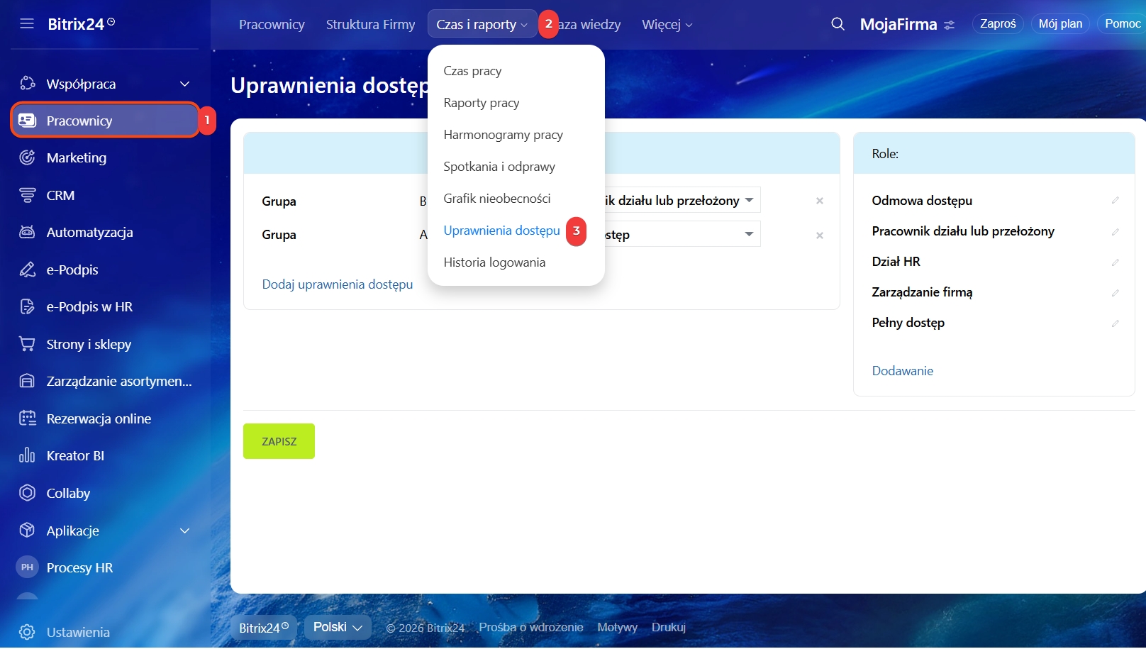Open the search magnifier icon
The image size is (1146, 649).
pyautogui.click(x=838, y=24)
